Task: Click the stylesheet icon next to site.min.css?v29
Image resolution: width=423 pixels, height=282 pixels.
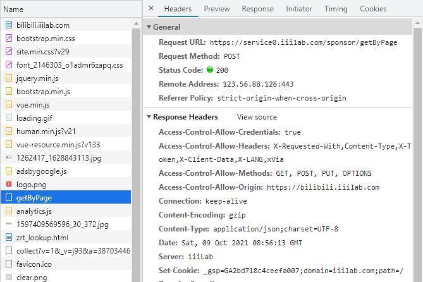Action: 9,52
